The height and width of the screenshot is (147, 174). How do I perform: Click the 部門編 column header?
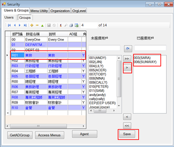pyautogui.click(x=17, y=34)
